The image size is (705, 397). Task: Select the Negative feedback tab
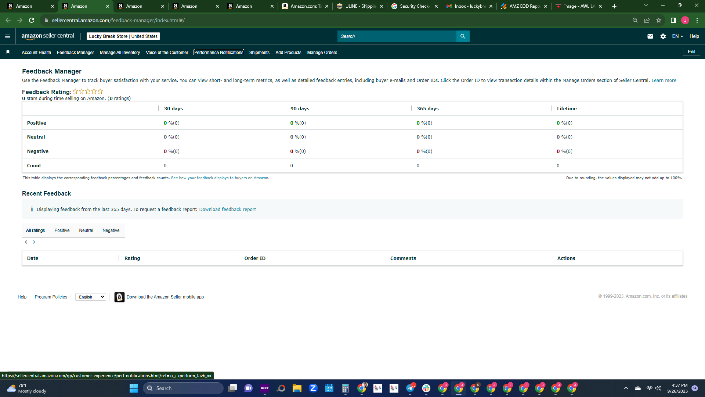(x=111, y=230)
